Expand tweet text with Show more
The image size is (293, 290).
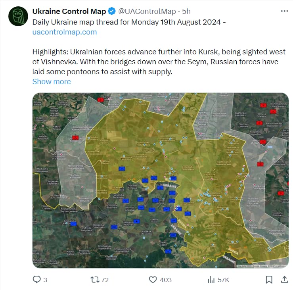52,81
